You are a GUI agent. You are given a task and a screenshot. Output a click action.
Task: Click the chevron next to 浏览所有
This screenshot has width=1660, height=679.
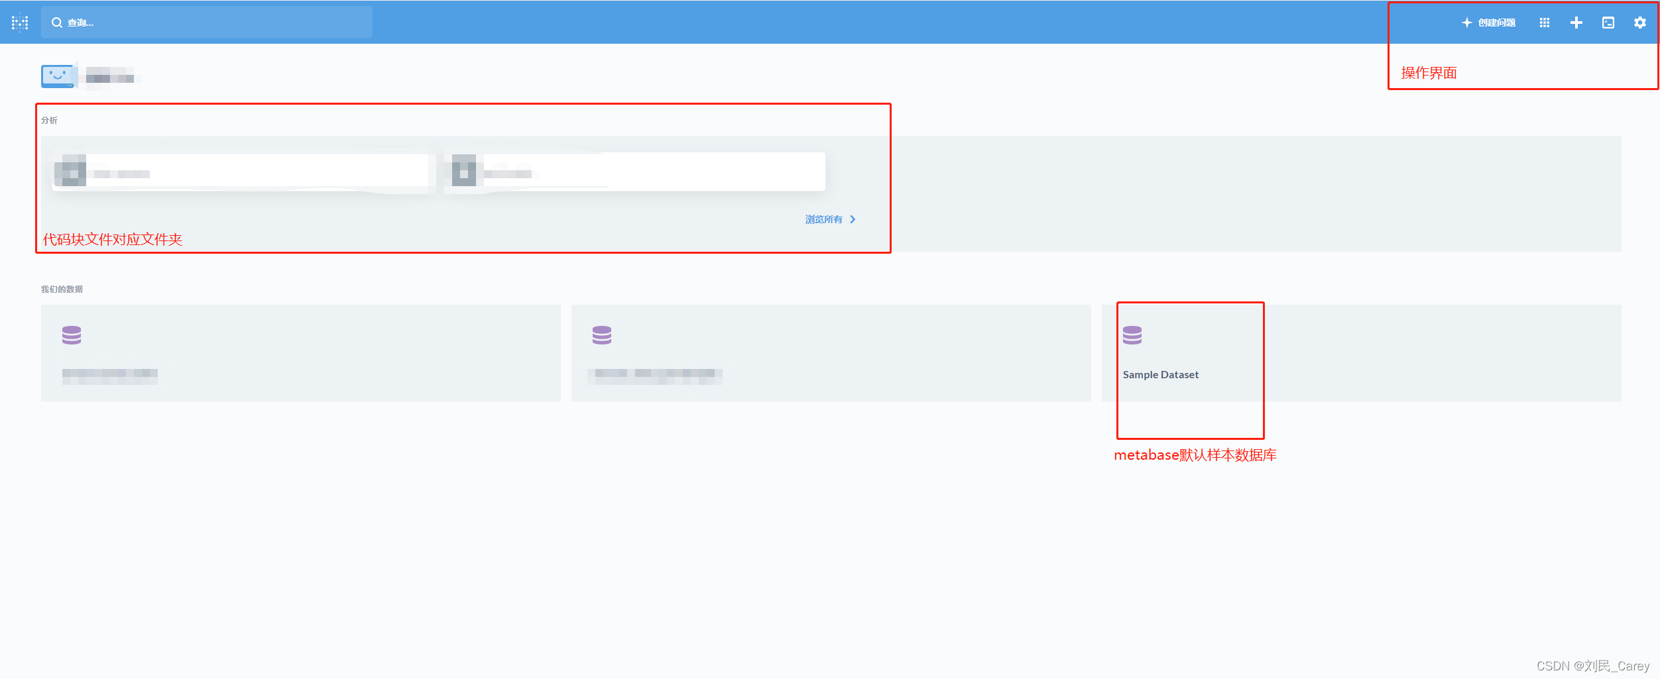tap(853, 219)
